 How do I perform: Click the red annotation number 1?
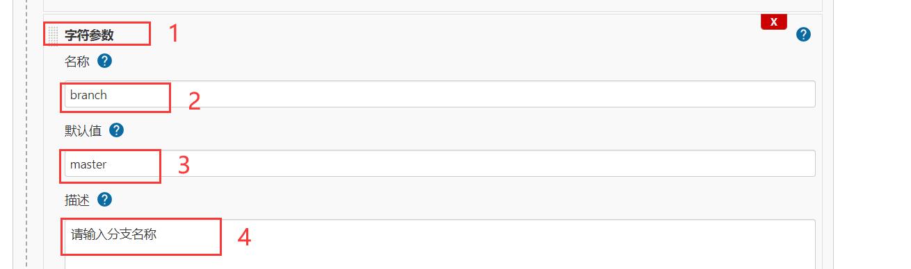174,33
